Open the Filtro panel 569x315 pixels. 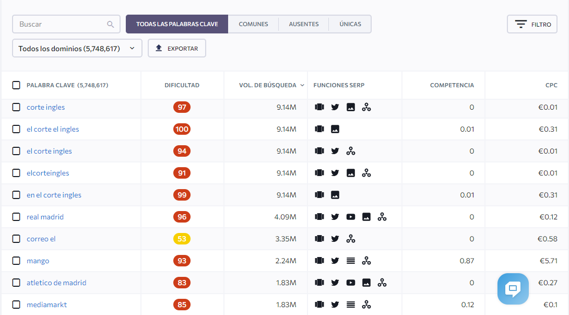[x=532, y=25]
